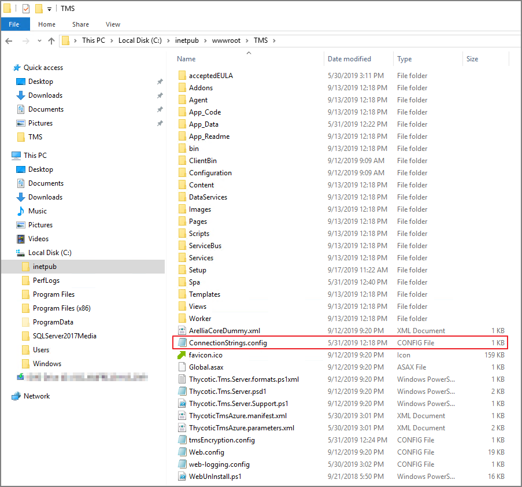Click the Music note icon in sidebar
This screenshot has width=522, height=487.
(x=21, y=211)
